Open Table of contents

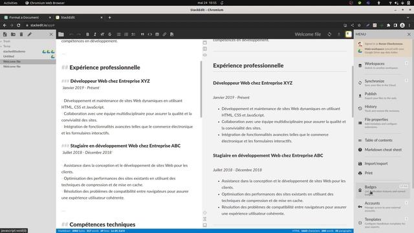[383, 140]
